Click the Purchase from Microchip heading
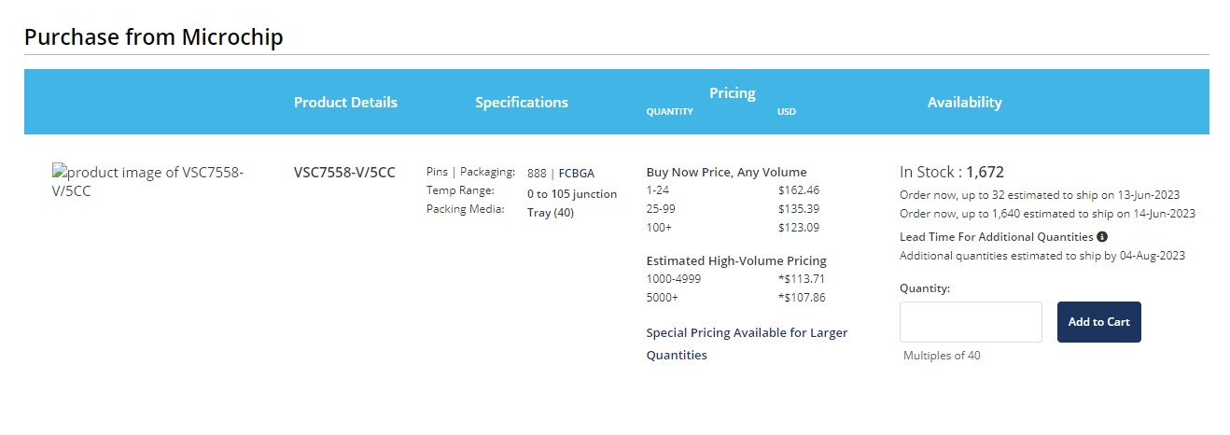 (x=153, y=37)
